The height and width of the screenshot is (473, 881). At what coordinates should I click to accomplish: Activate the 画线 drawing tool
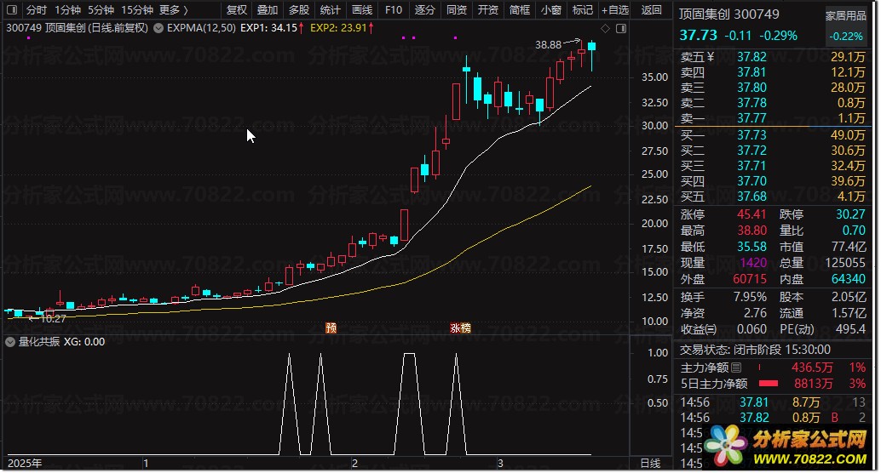click(362, 10)
